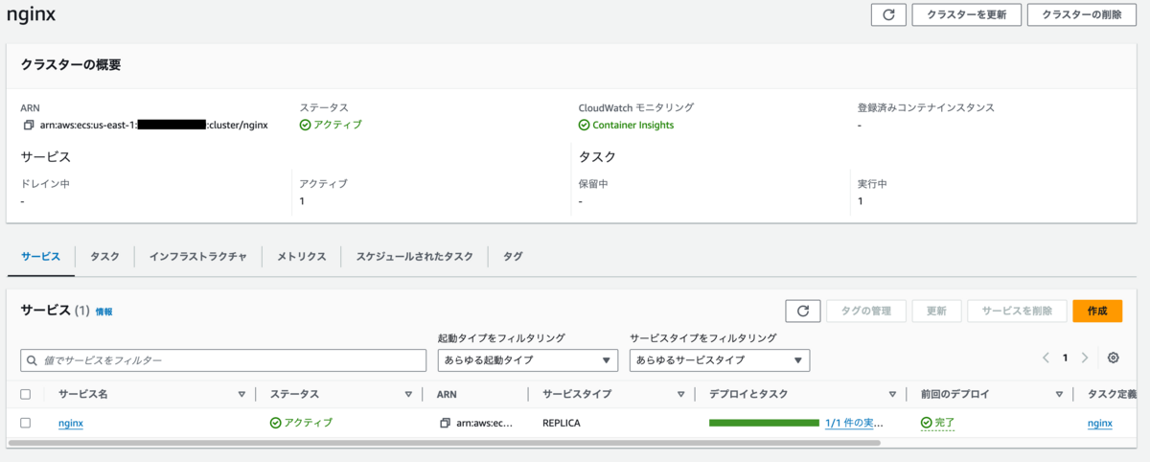1150x462 pixels.
Task: Click the タグの管理 button
Action: pos(865,311)
